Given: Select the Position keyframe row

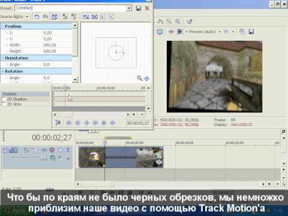Looking at the screenshot, I should tap(25, 94).
